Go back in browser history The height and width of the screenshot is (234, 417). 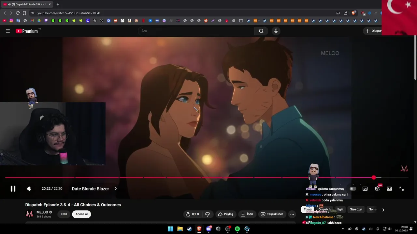(5, 13)
